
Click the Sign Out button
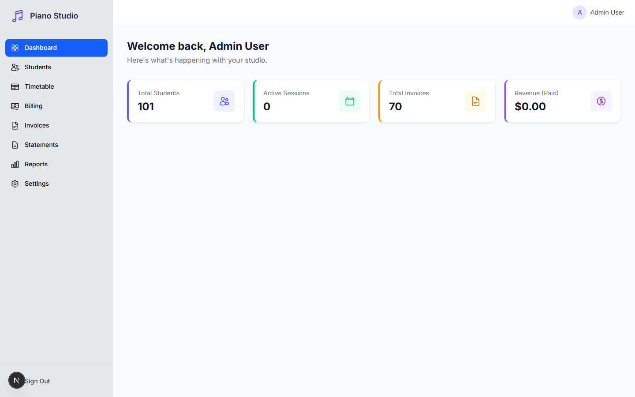[56, 381]
